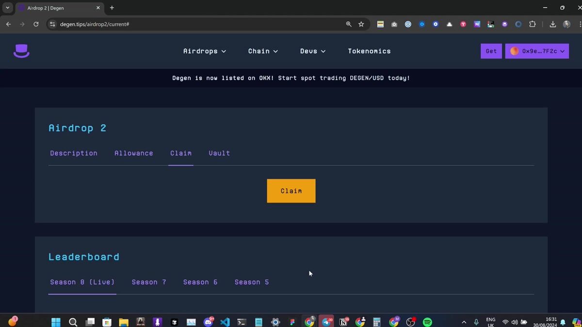Open File Explorer from taskbar

pos(124,322)
